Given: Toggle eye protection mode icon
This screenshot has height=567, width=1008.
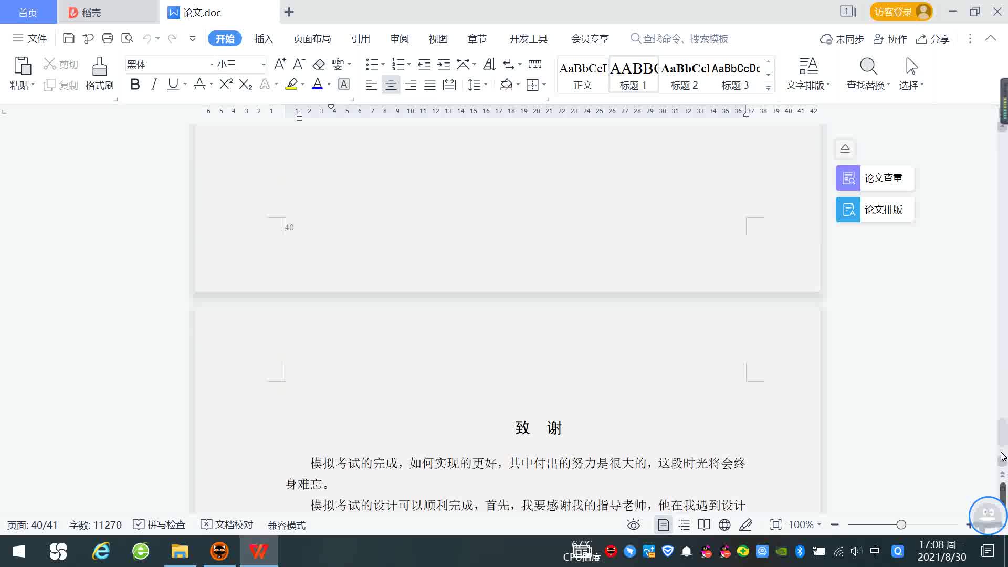Looking at the screenshot, I should click(634, 524).
